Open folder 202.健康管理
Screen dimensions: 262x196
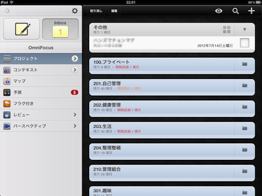tap(172, 109)
